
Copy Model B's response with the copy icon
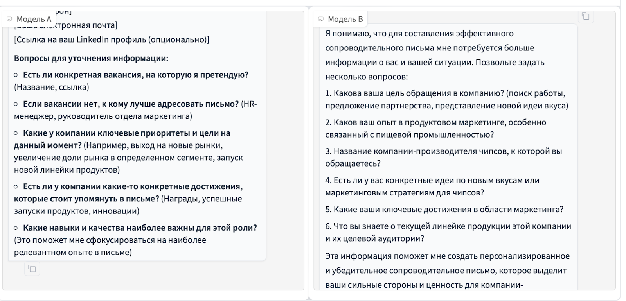tap(586, 16)
